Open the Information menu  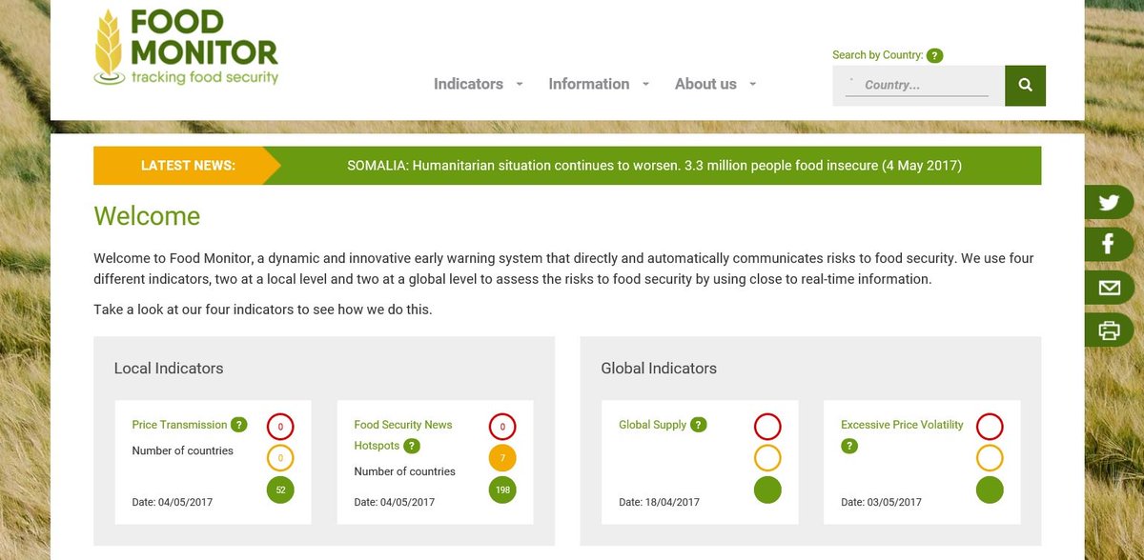click(x=589, y=84)
